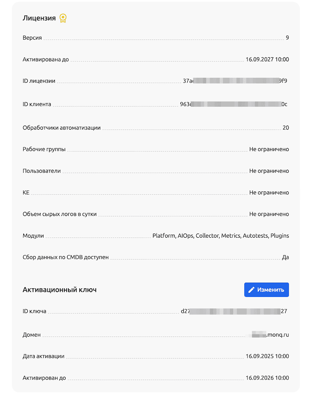
Task: Click the Лицензия section heading
Action: (x=39, y=18)
